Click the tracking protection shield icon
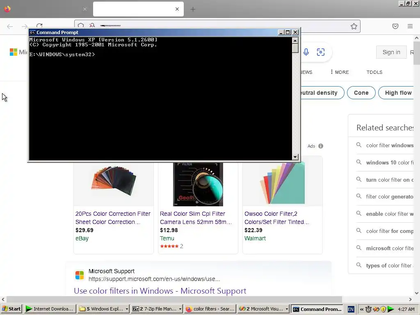The height and width of the screenshot is (315, 420). 81,25
